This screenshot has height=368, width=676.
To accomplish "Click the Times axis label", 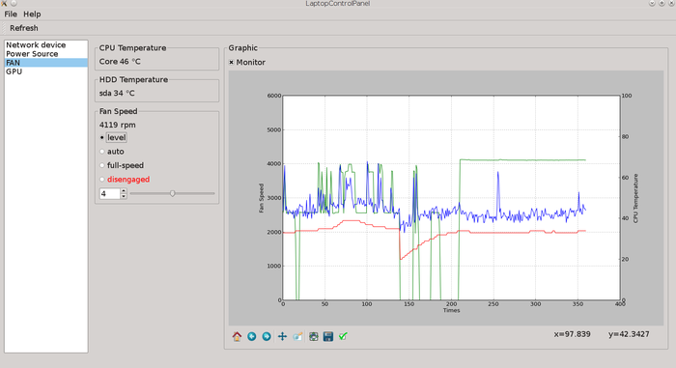I will click(451, 310).
